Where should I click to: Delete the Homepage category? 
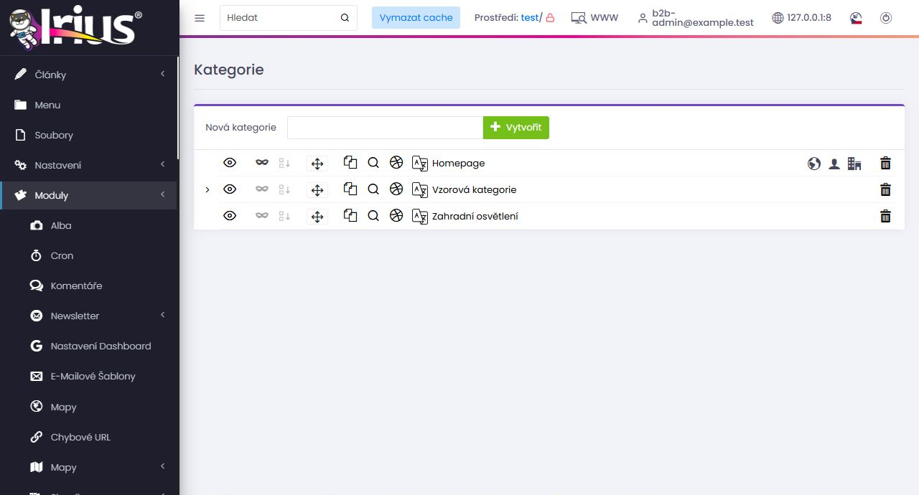pos(886,163)
